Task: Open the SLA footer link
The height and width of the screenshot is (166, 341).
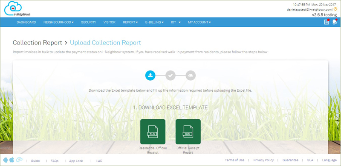Action: (310, 160)
